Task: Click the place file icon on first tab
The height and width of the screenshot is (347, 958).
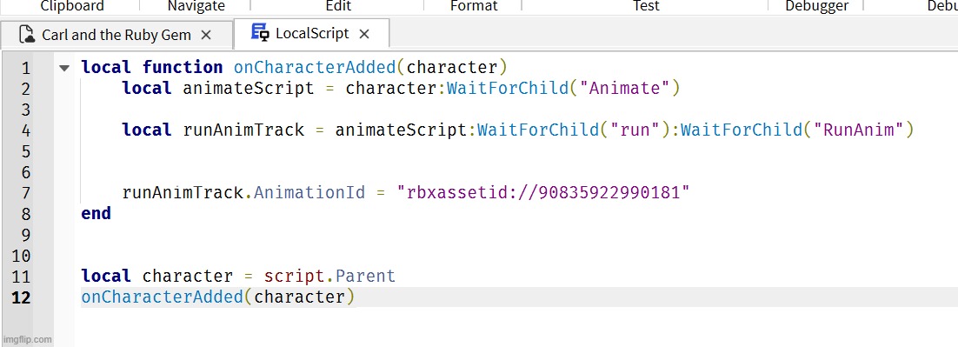Action: coord(27,35)
